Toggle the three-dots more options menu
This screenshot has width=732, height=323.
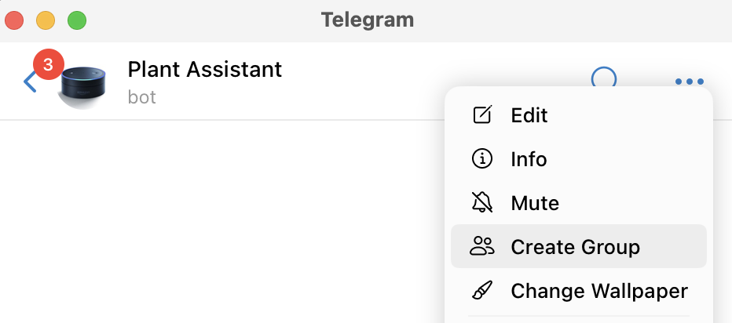tap(689, 82)
